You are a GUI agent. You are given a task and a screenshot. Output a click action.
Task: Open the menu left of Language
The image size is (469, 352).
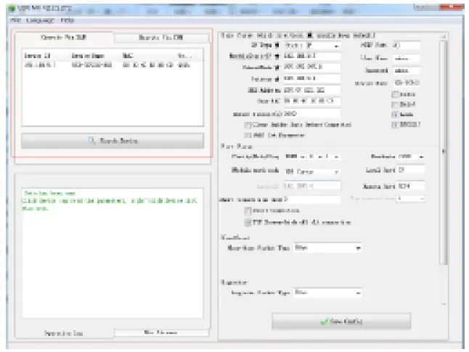15,20
